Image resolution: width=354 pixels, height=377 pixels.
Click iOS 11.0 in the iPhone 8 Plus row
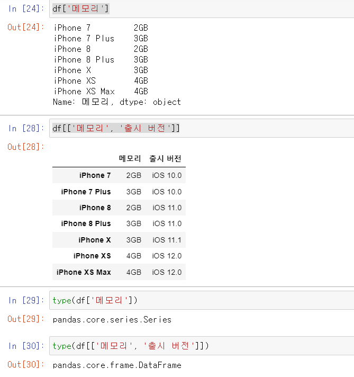click(167, 223)
